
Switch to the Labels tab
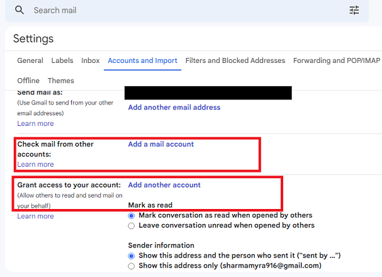(x=62, y=61)
